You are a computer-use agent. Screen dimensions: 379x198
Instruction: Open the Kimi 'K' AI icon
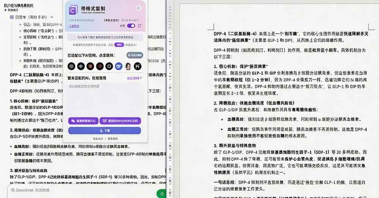click(138, 66)
